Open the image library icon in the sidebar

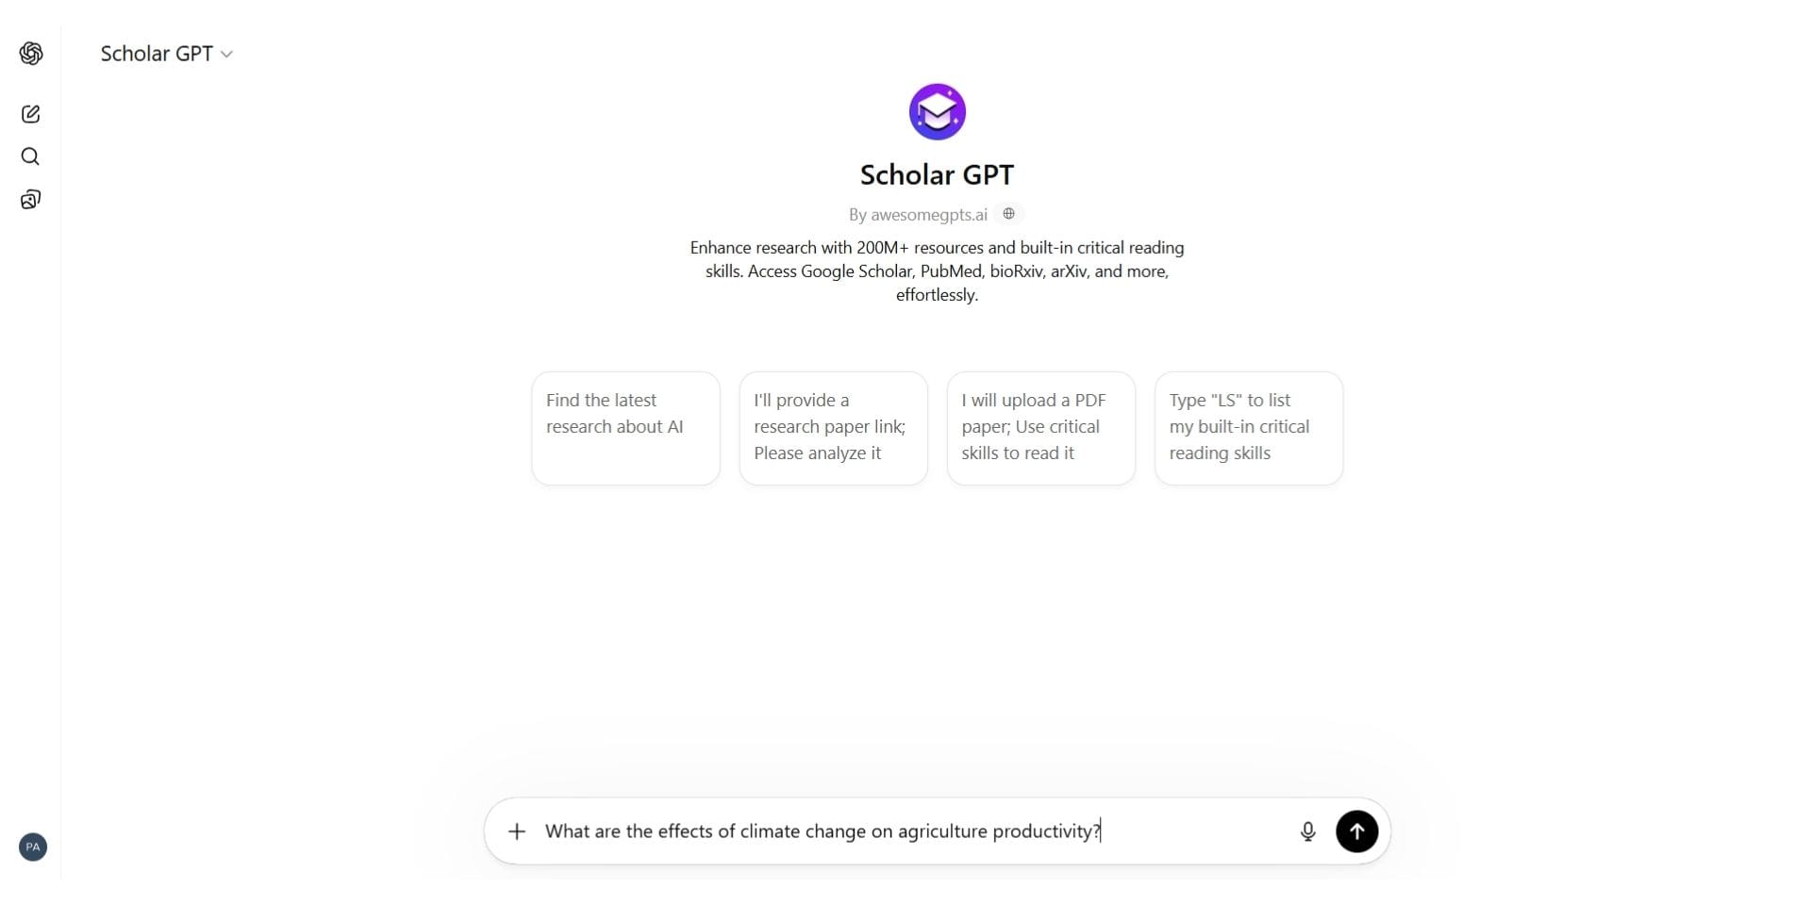31,199
